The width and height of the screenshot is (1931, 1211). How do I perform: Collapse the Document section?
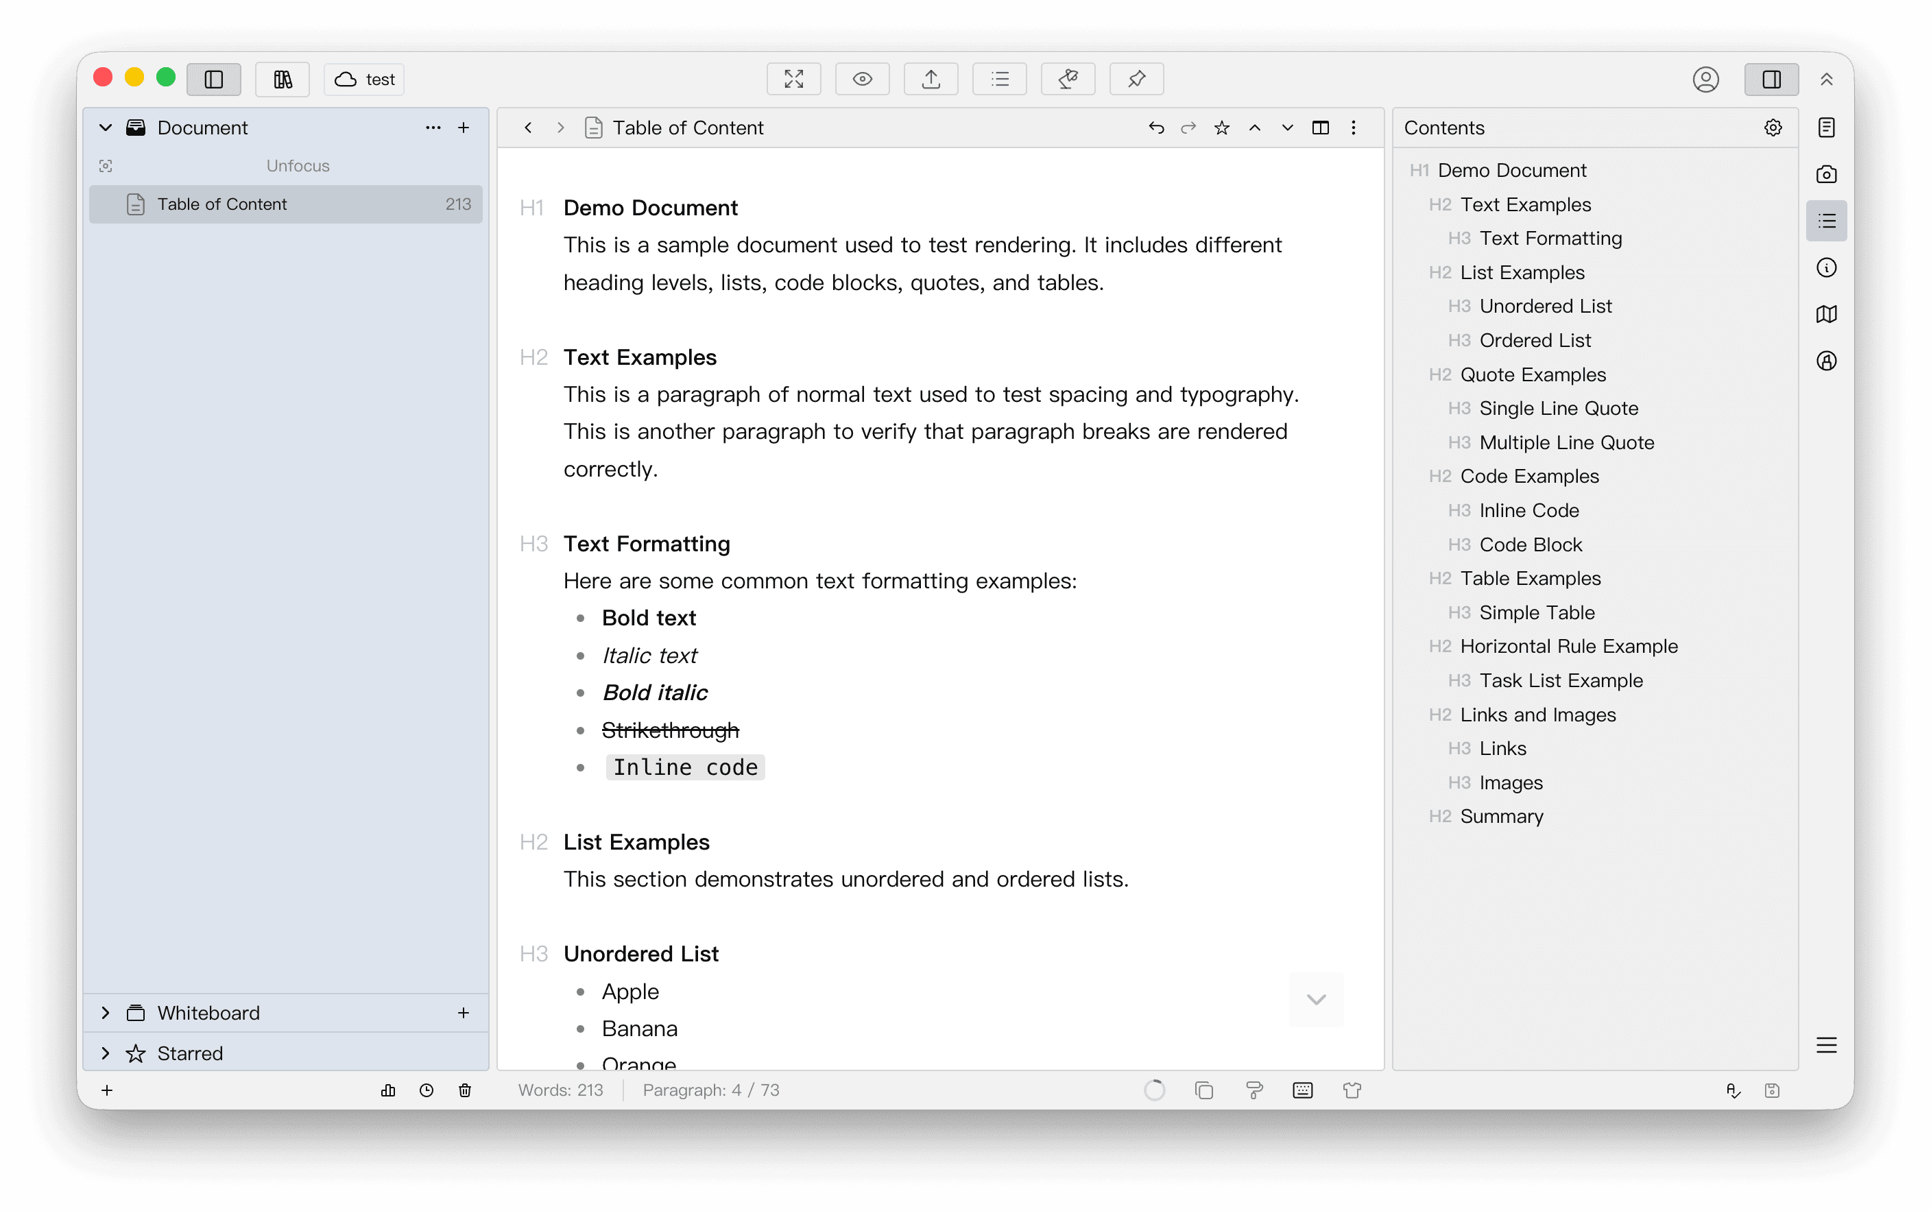[105, 128]
